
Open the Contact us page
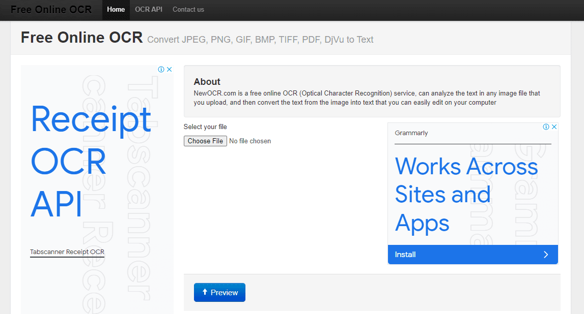click(x=188, y=10)
